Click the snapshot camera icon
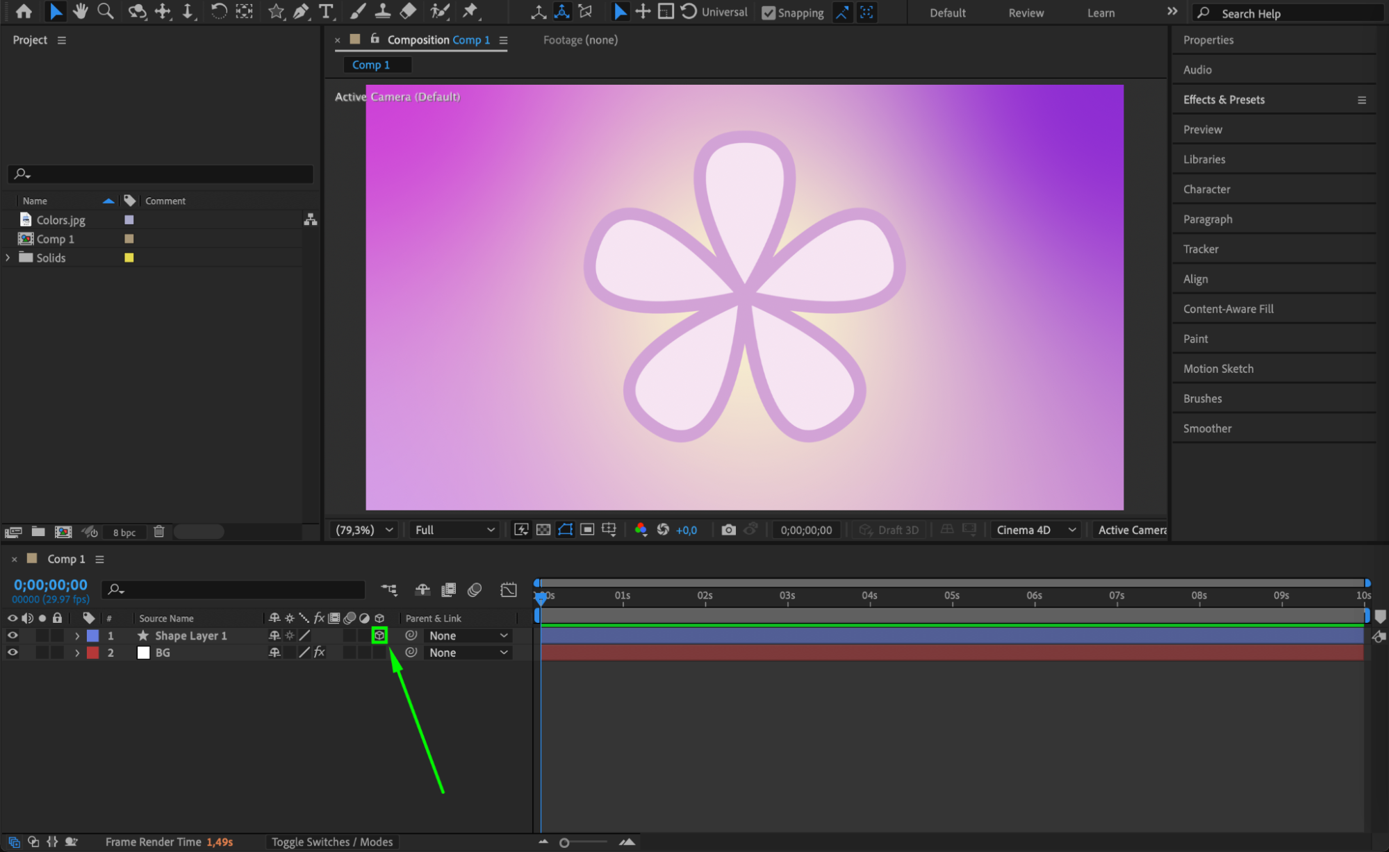 728,530
